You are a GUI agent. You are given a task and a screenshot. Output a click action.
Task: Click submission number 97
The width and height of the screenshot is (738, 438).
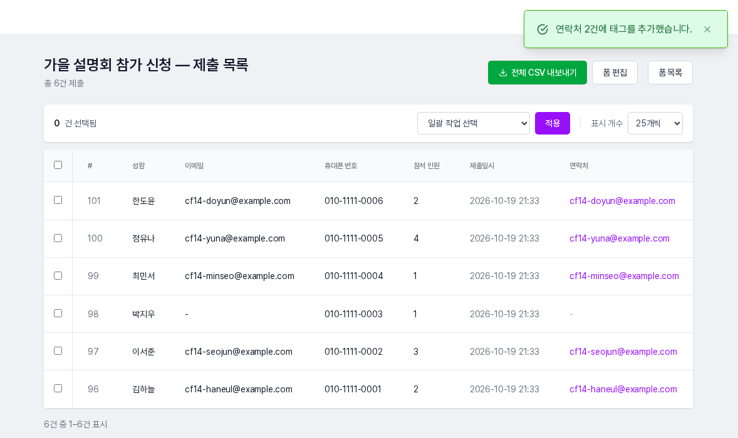pyautogui.click(x=93, y=352)
